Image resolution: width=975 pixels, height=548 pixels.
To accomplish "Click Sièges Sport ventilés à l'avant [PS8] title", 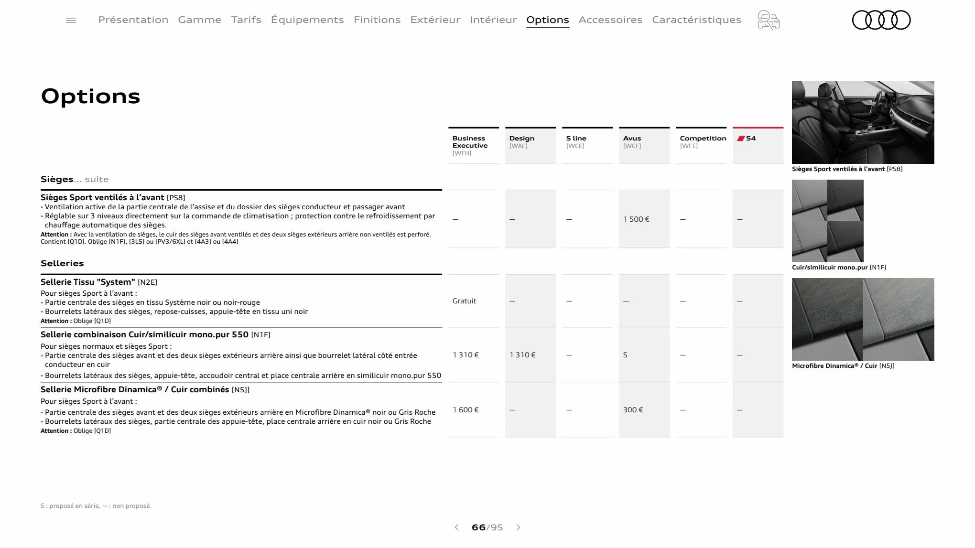I will (113, 197).
